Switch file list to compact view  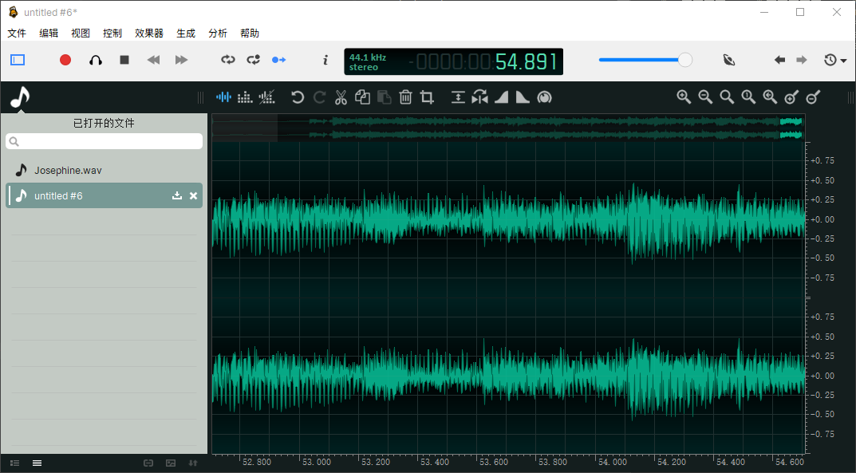[37, 462]
